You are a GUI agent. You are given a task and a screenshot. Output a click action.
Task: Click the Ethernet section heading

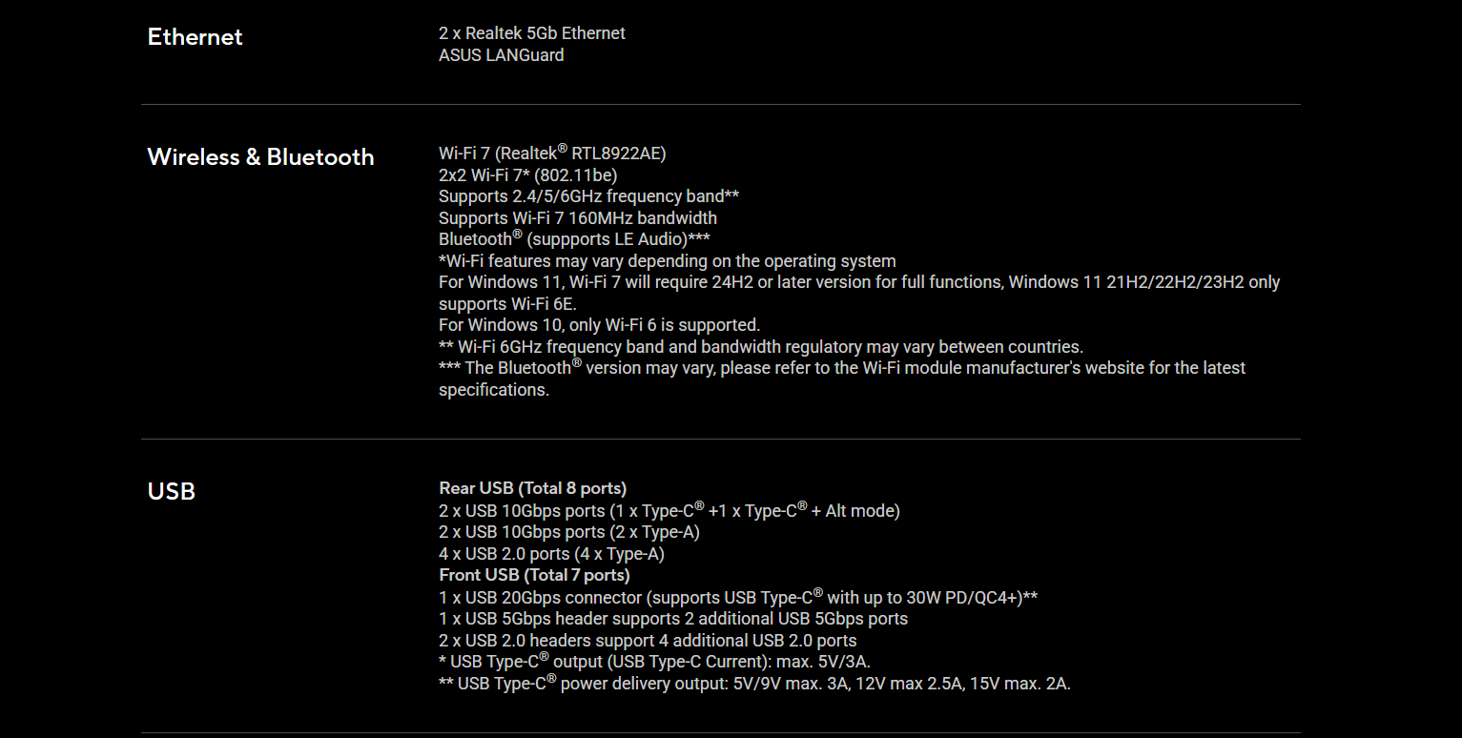coord(195,37)
